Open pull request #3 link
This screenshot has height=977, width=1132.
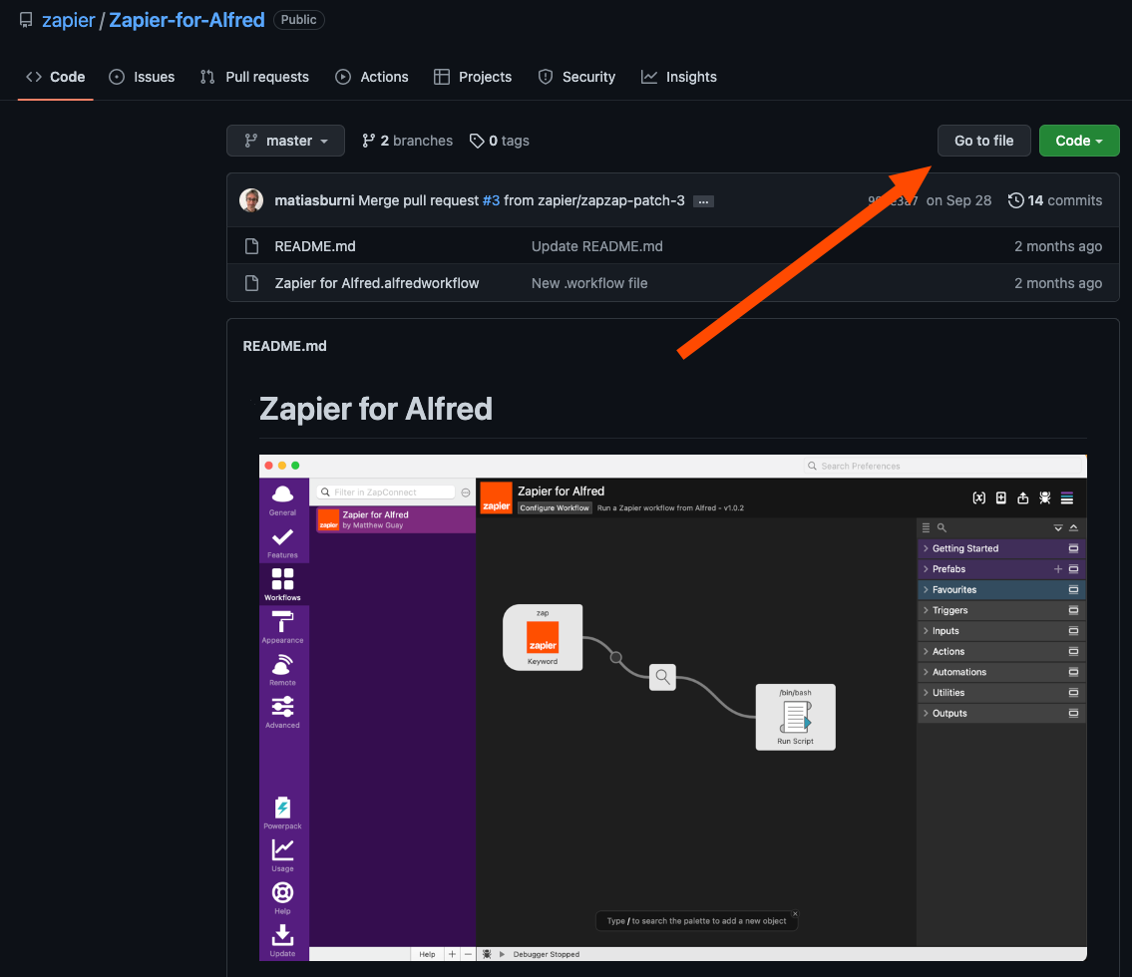(x=491, y=200)
